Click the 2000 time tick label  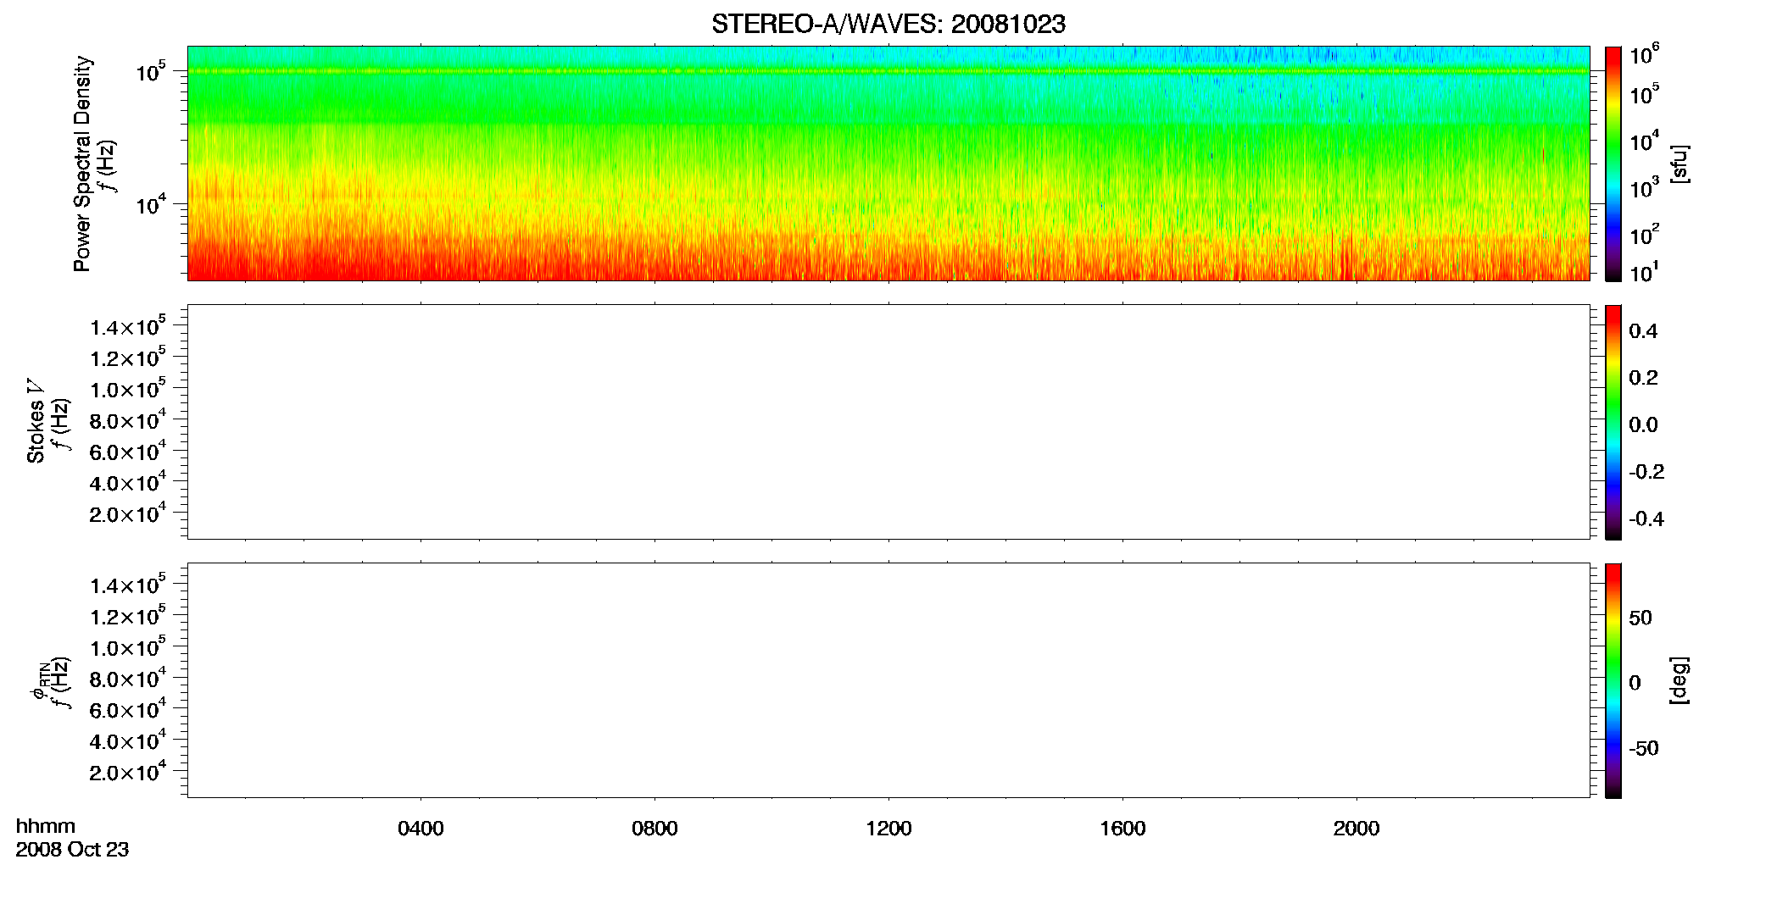pos(1356,829)
